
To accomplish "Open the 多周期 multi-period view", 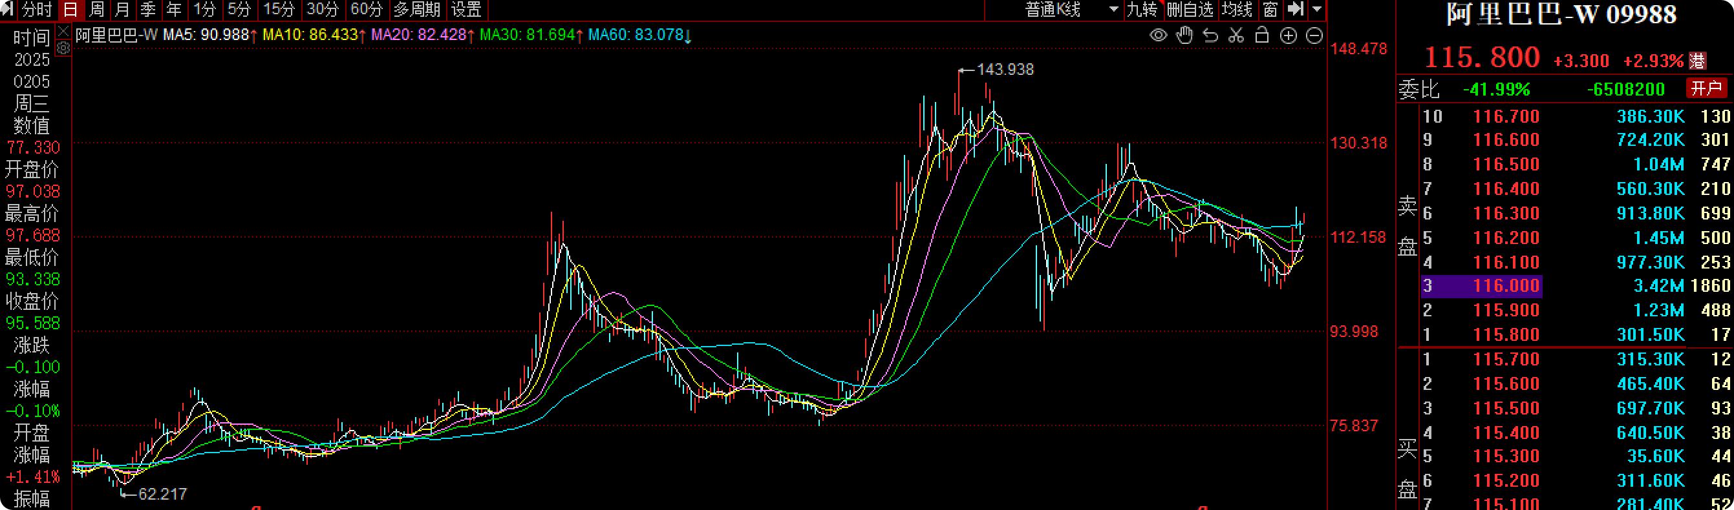I will point(416,10).
